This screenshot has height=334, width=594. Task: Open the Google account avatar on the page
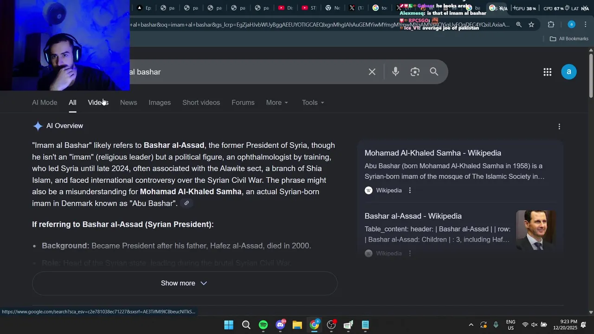point(569,72)
